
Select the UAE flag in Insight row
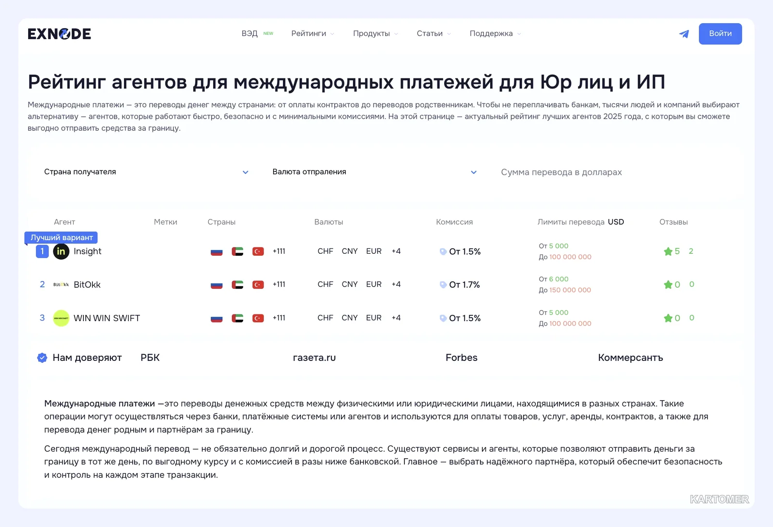click(x=237, y=251)
